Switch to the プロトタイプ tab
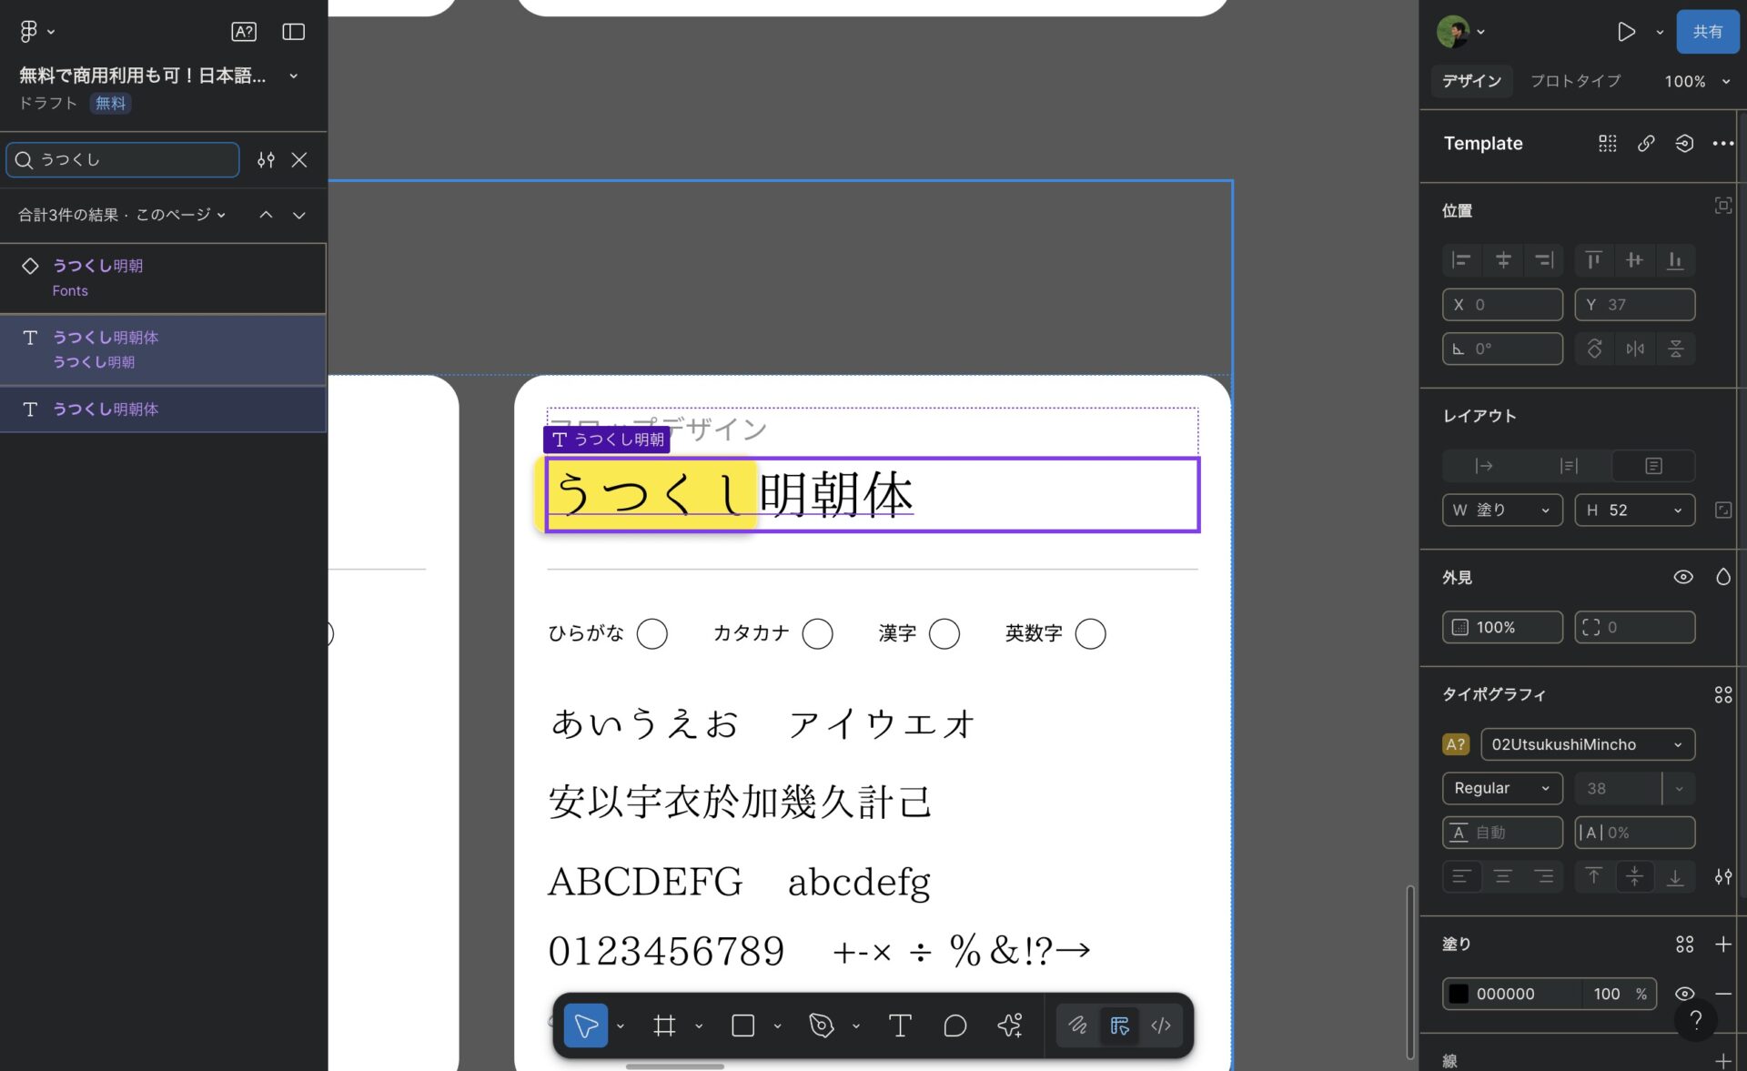 tap(1575, 81)
